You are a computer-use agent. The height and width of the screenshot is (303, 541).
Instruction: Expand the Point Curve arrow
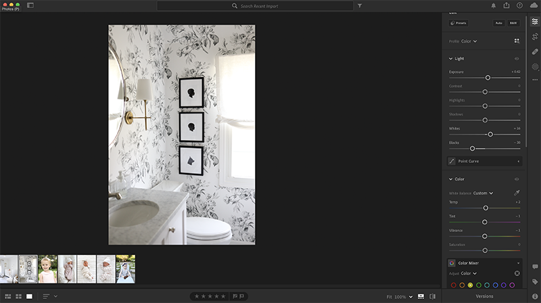(518, 161)
